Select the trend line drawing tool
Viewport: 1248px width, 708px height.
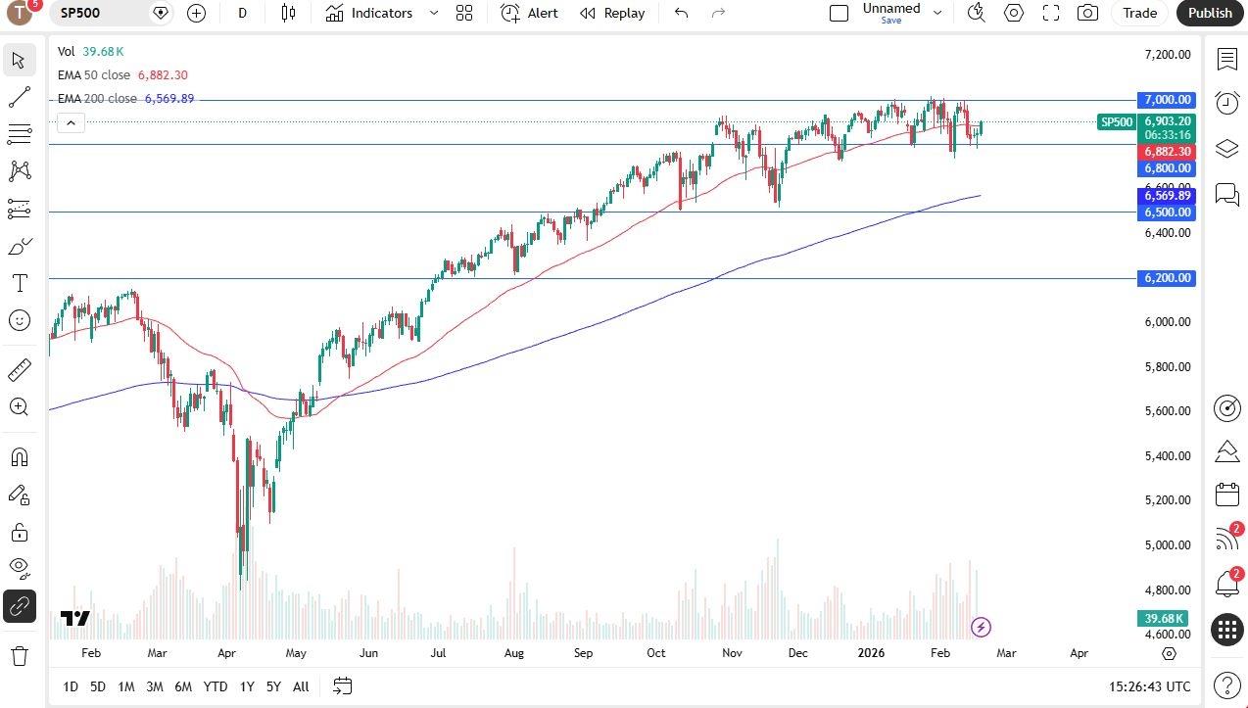pyautogui.click(x=20, y=97)
